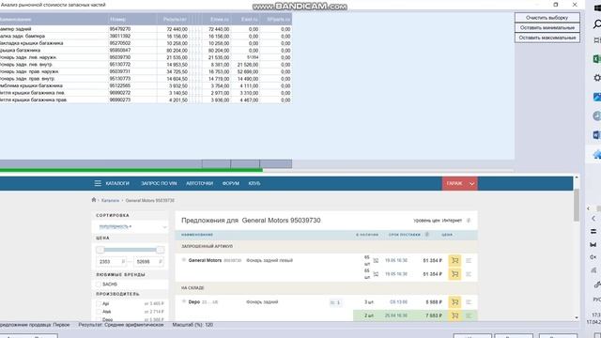Add the first General Motors 51 354 ₽ offer to cart

(455, 261)
